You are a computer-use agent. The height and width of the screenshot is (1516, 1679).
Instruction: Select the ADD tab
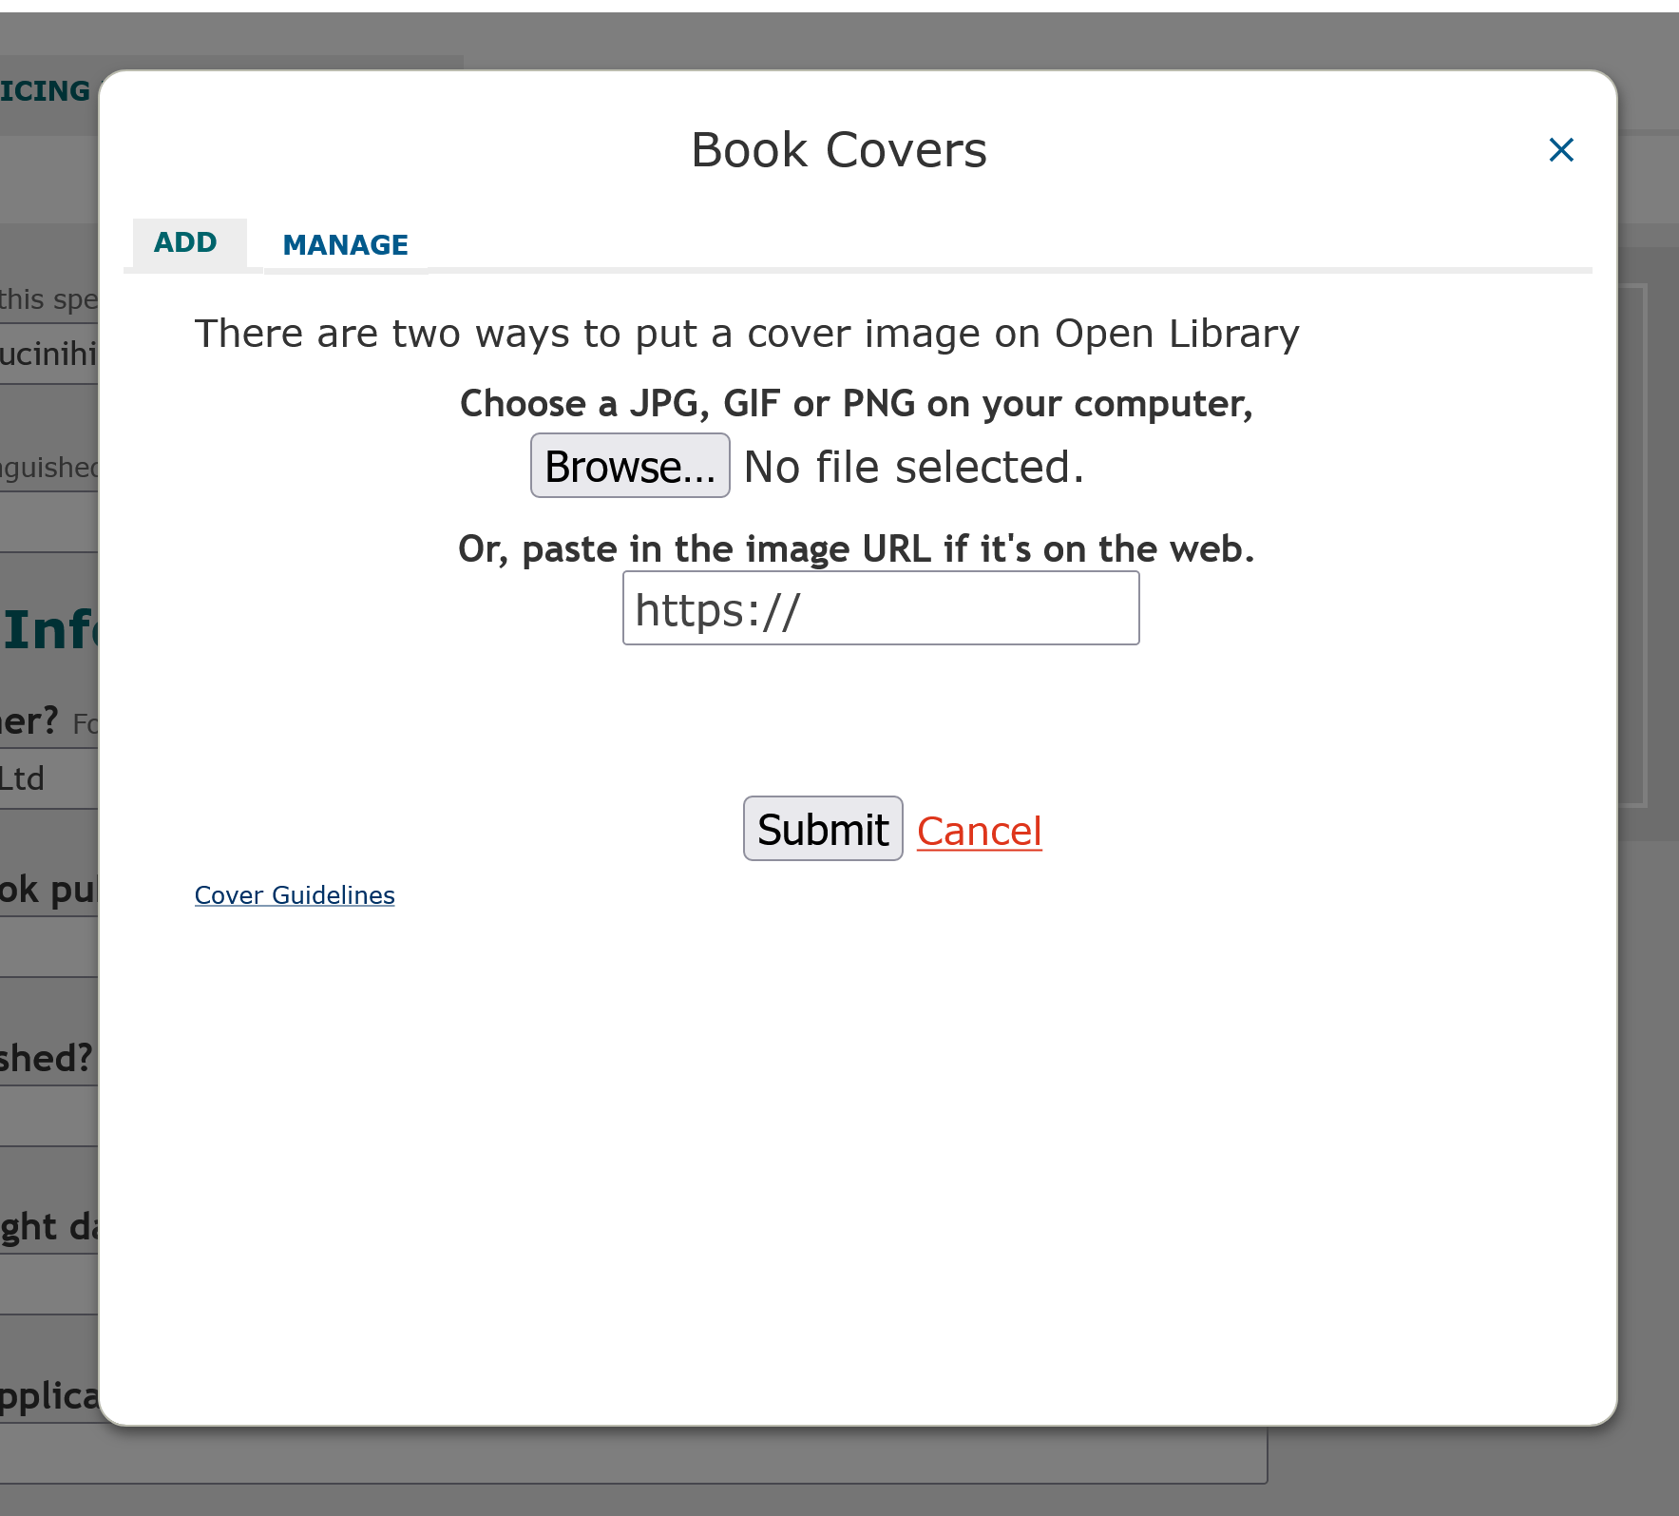[187, 242]
